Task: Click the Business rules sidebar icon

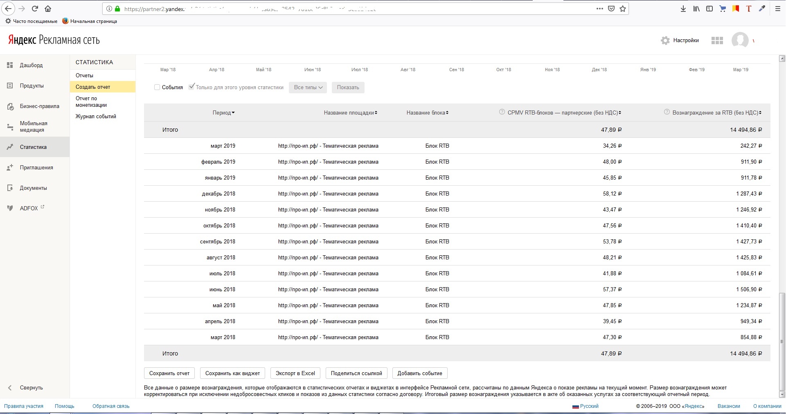Action: pyautogui.click(x=10, y=106)
